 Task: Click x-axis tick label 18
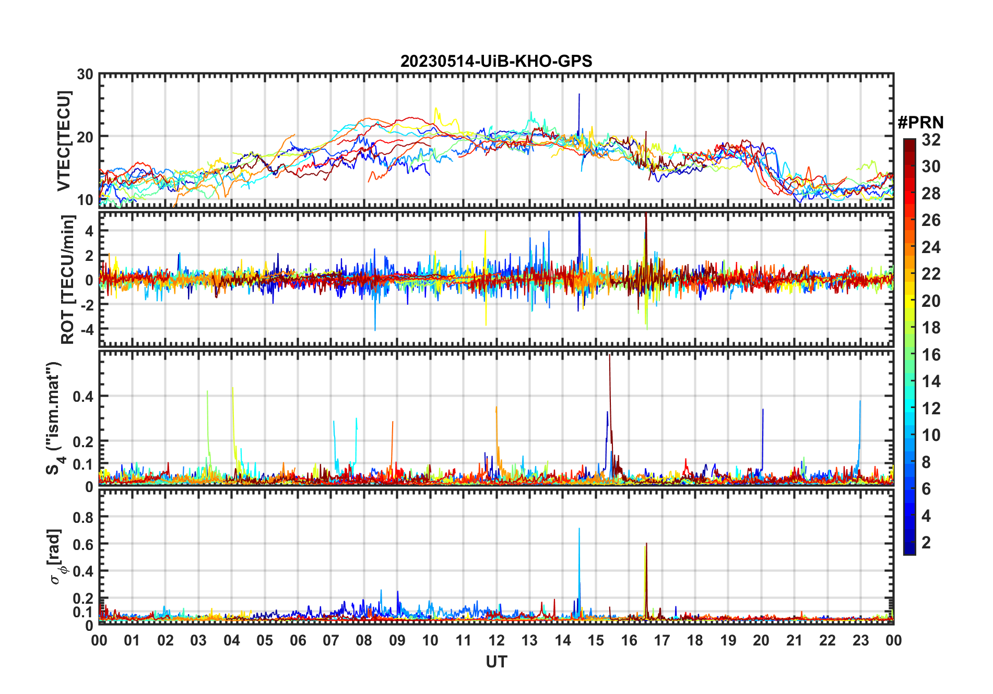coord(695,641)
